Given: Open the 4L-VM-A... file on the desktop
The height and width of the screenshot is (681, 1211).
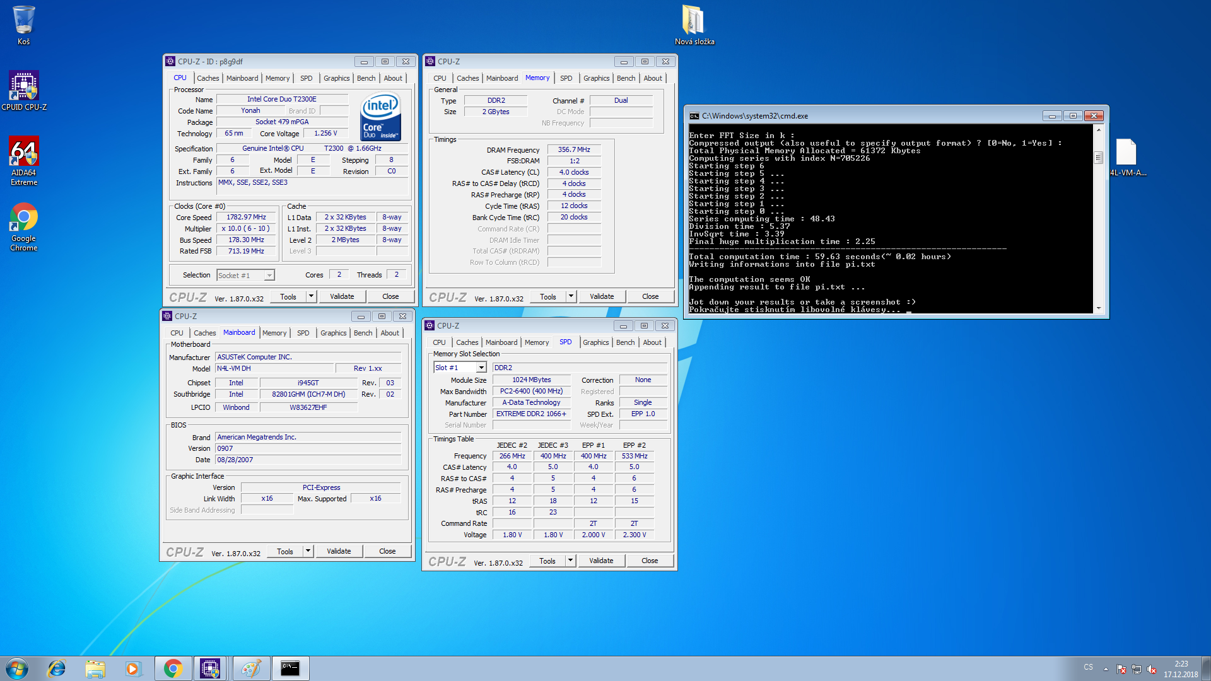Looking at the screenshot, I should click(x=1128, y=158).
